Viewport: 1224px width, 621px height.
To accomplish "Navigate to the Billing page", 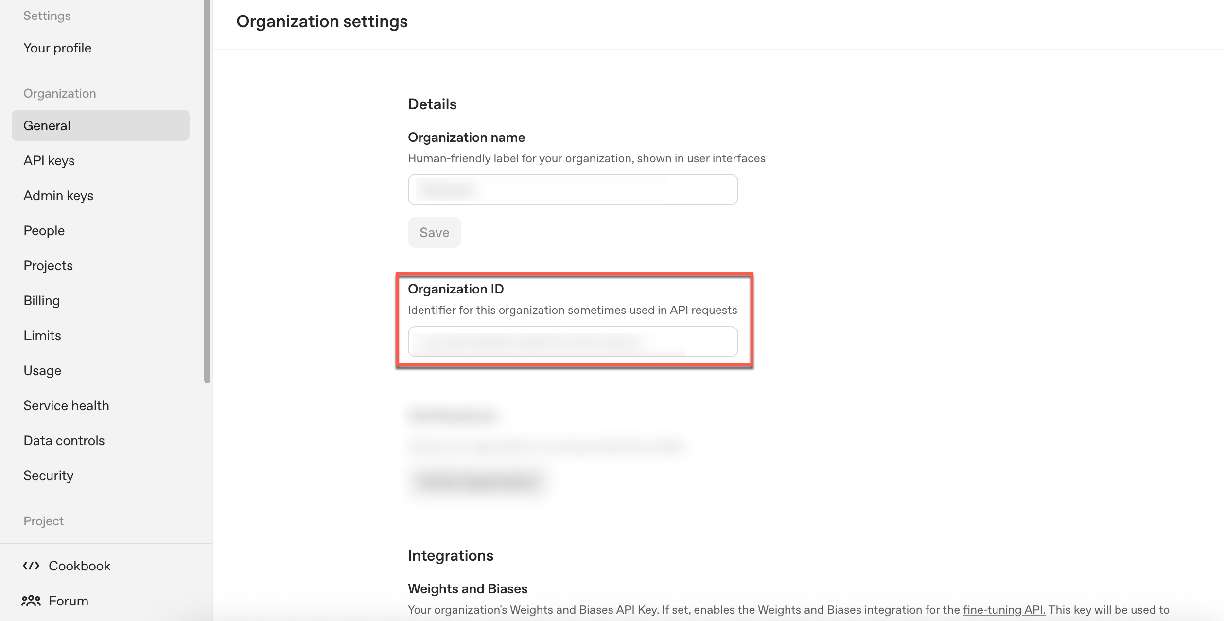I will [x=41, y=300].
